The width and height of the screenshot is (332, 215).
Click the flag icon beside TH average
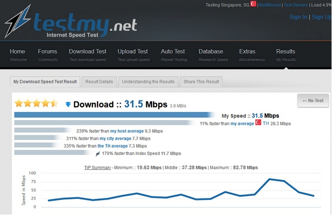point(258,124)
